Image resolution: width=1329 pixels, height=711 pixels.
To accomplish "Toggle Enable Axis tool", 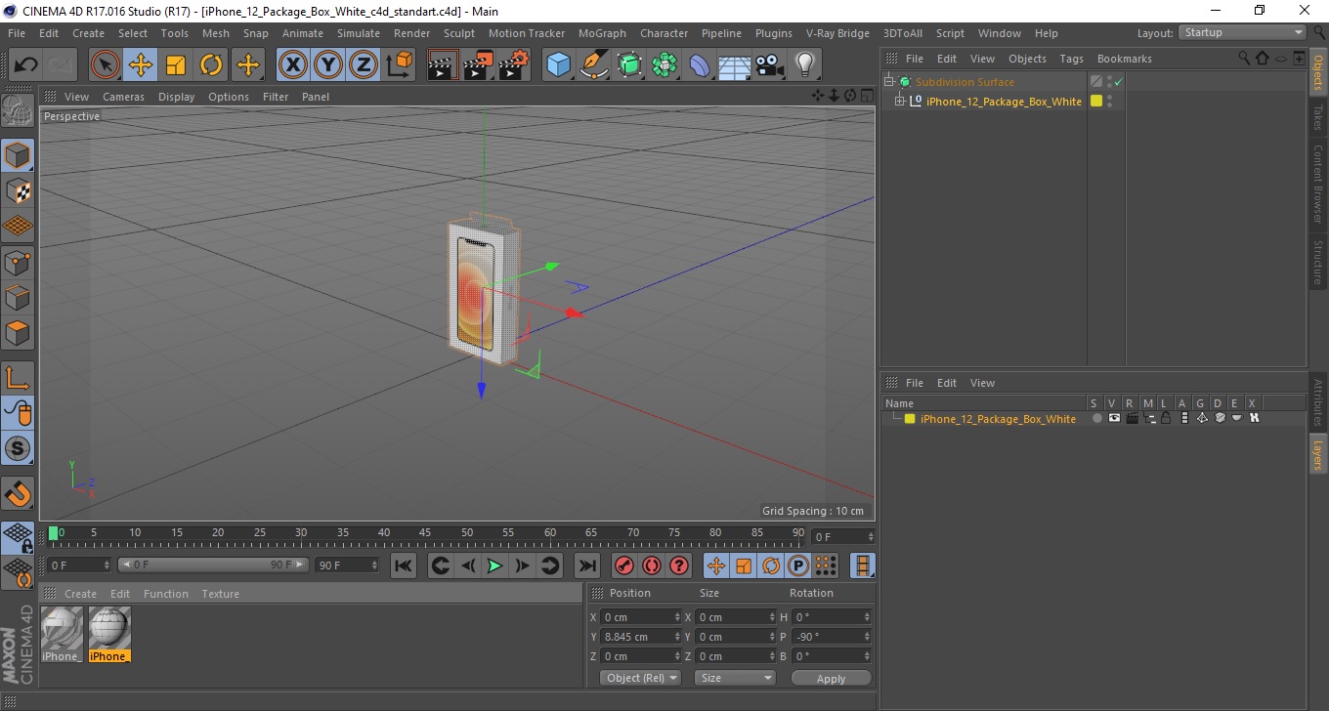I will pyautogui.click(x=18, y=378).
